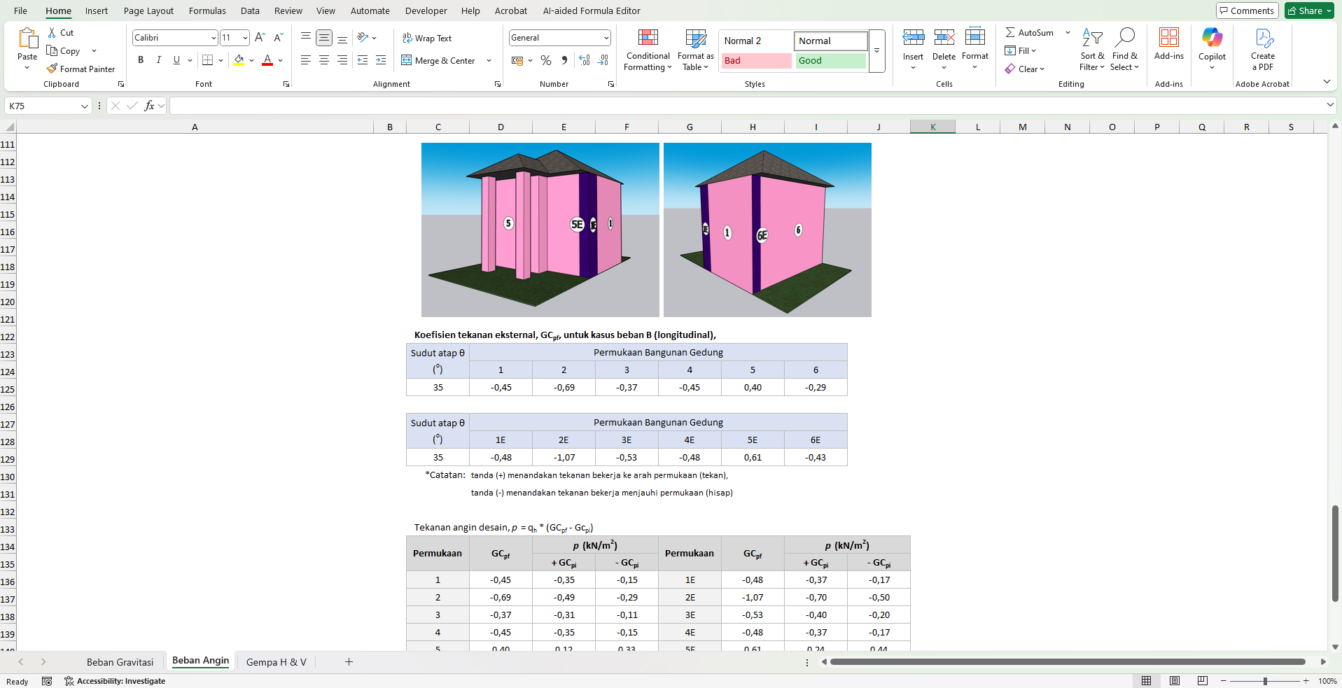Expand the General number format dropdown
This screenshot has height=688, width=1342.
tap(606, 38)
